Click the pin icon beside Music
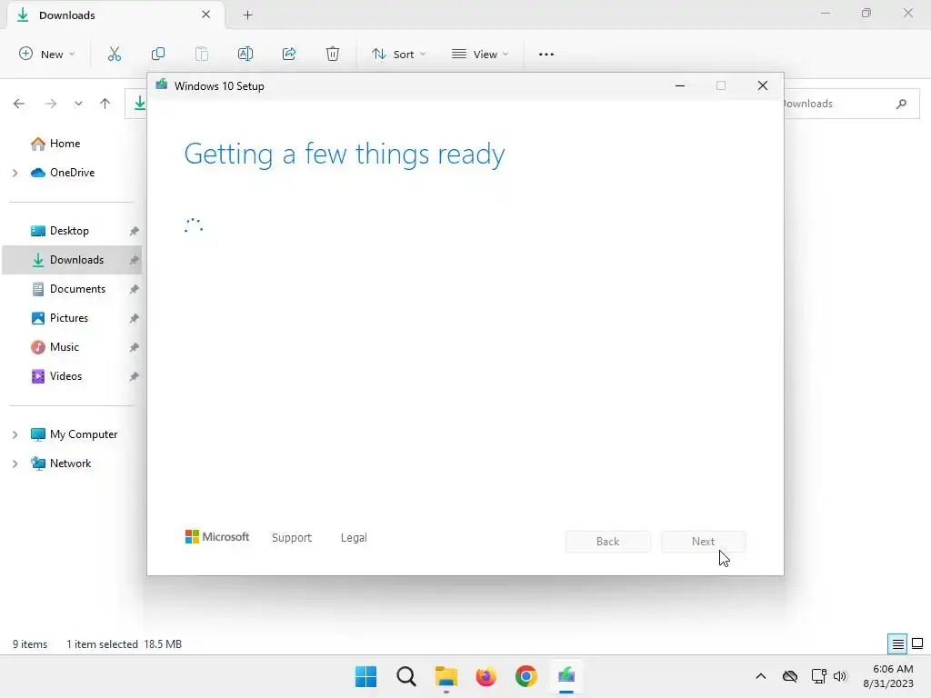 135,347
